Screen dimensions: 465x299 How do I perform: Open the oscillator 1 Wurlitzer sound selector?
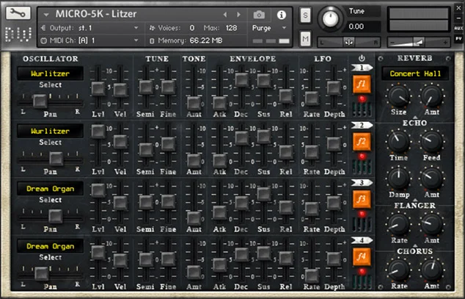tap(50, 73)
